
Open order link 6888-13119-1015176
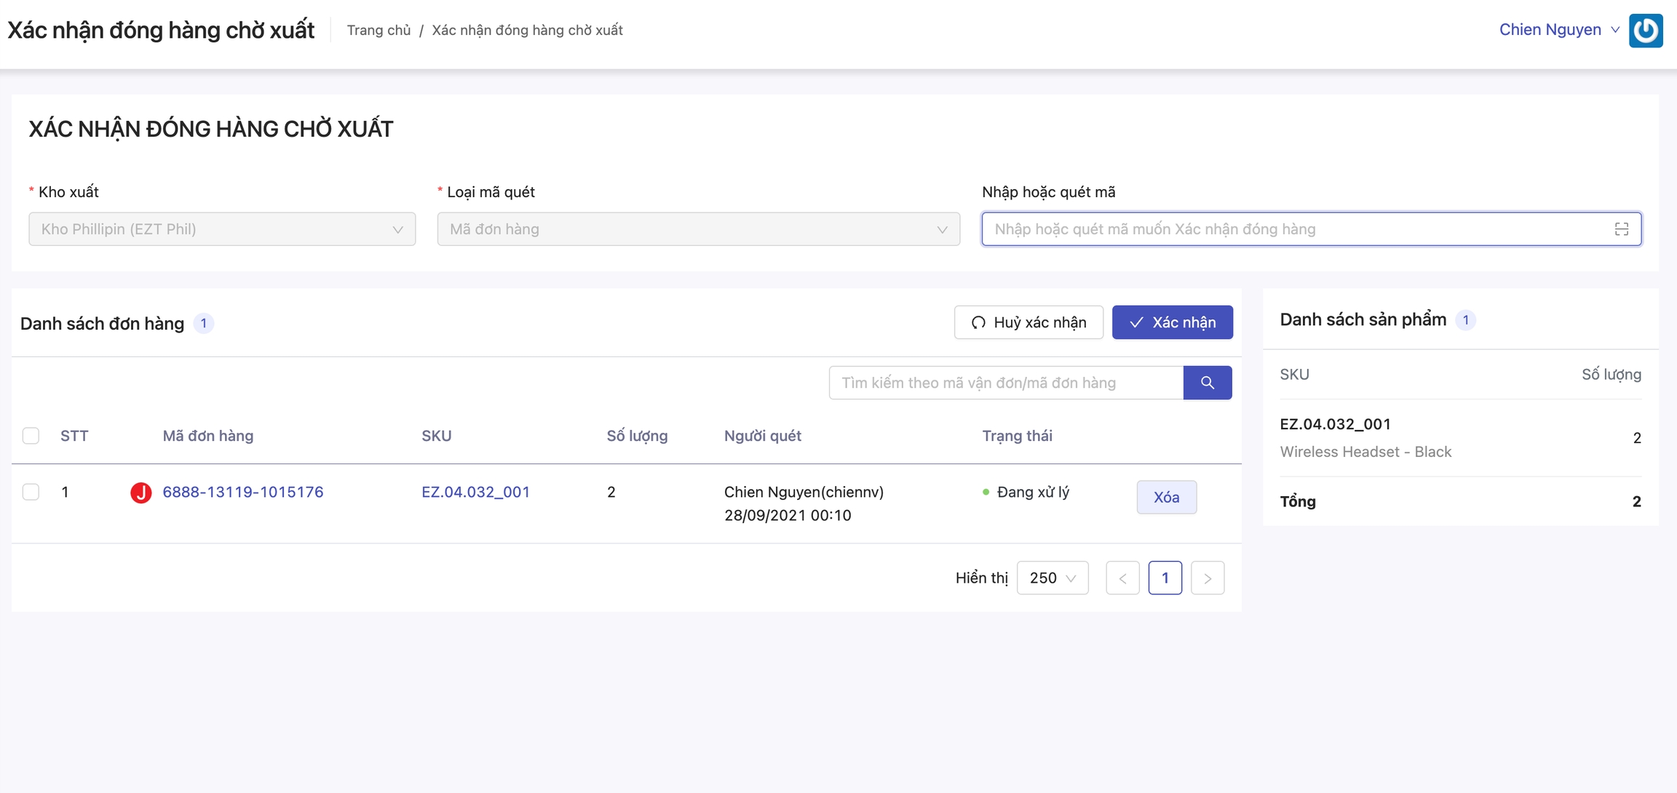pyautogui.click(x=242, y=492)
